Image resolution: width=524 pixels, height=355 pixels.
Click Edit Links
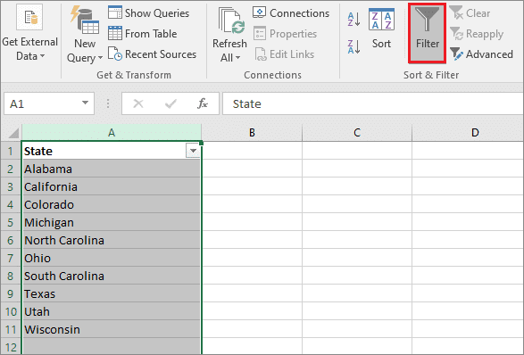(x=285, y=54)
